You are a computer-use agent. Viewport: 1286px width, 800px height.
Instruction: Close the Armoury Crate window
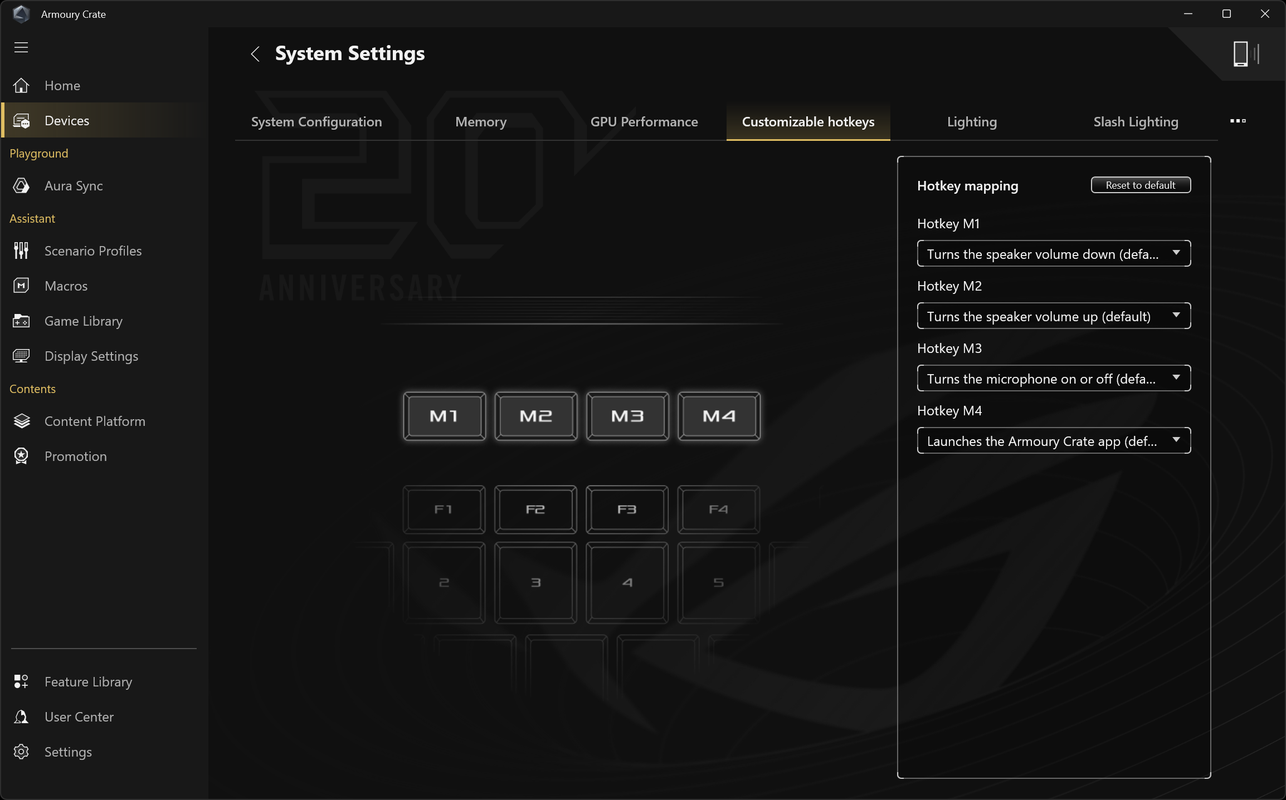1265,14
